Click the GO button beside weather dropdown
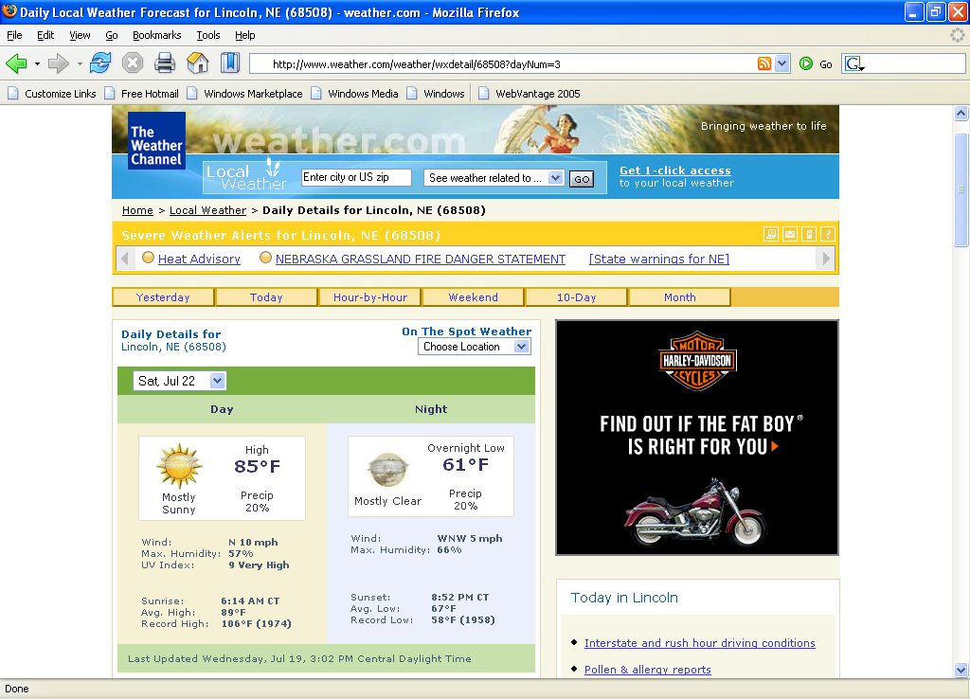The width and height of the screenshot is (970, 699). 582,179
